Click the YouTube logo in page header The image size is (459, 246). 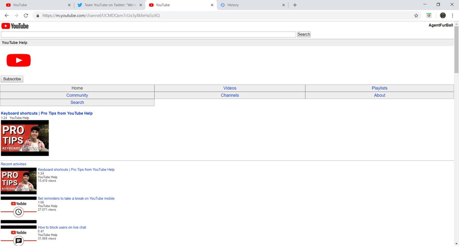point(15,26)
